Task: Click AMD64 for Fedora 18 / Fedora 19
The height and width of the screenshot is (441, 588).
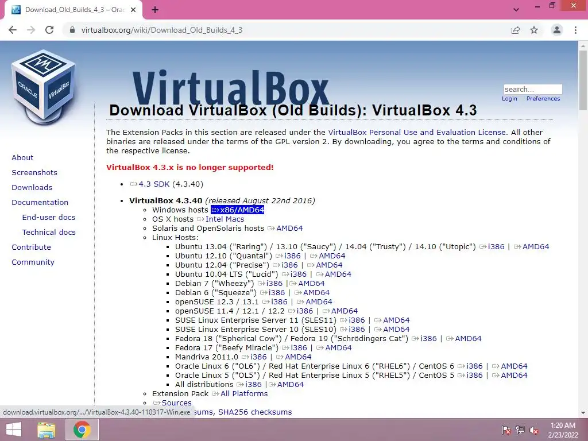Action: tap(468, 339)
